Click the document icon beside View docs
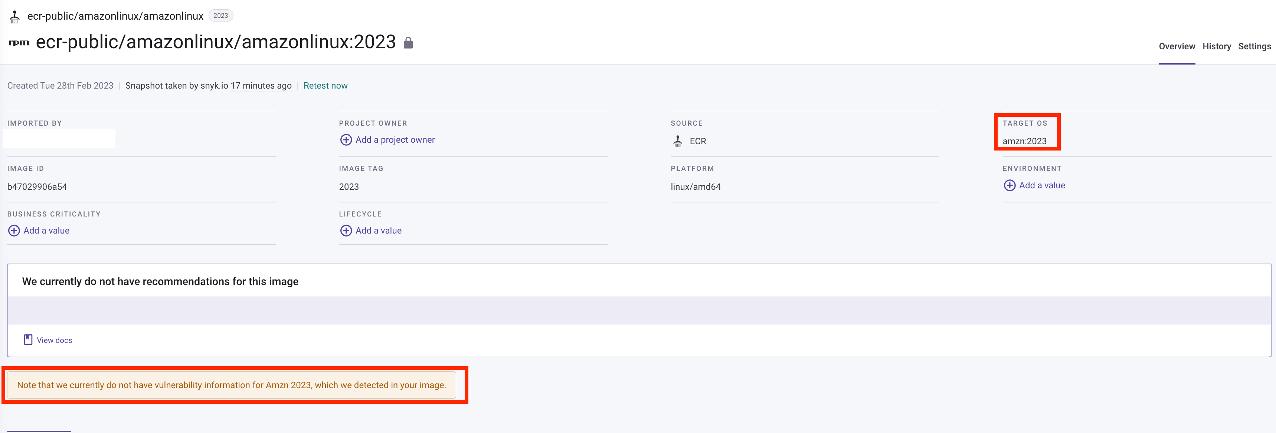The width and height of the screenshot is (1276, 433). click(28, 340)
